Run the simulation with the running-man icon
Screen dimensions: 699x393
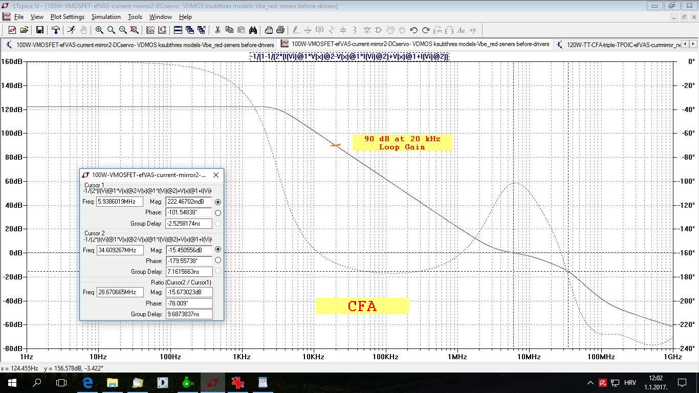(x=71, y=30)
